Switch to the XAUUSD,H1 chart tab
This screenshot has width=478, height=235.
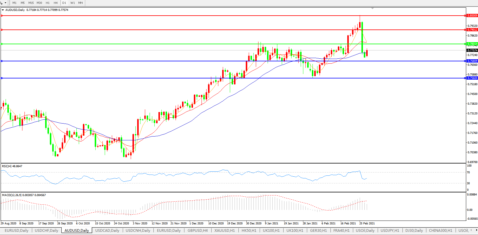click(225, 231)
